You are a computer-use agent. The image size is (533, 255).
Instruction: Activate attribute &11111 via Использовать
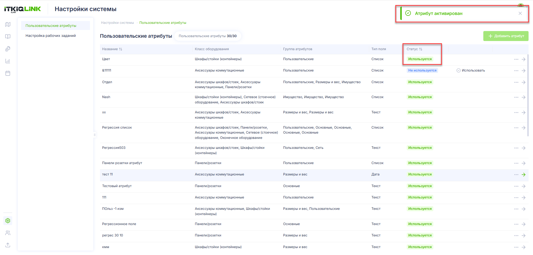[x=471, y=70]
